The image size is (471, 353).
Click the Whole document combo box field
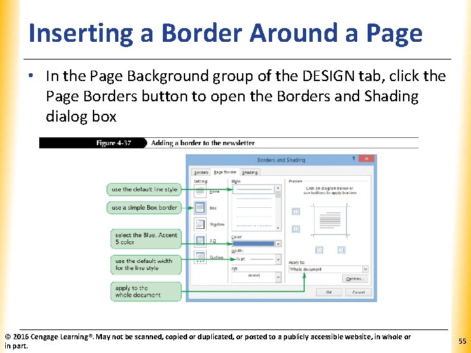[328, 269]
